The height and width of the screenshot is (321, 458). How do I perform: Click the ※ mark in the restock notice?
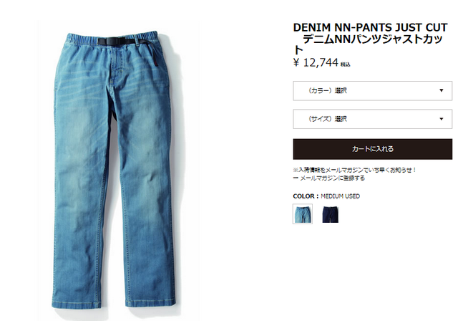tap(296, 170)
